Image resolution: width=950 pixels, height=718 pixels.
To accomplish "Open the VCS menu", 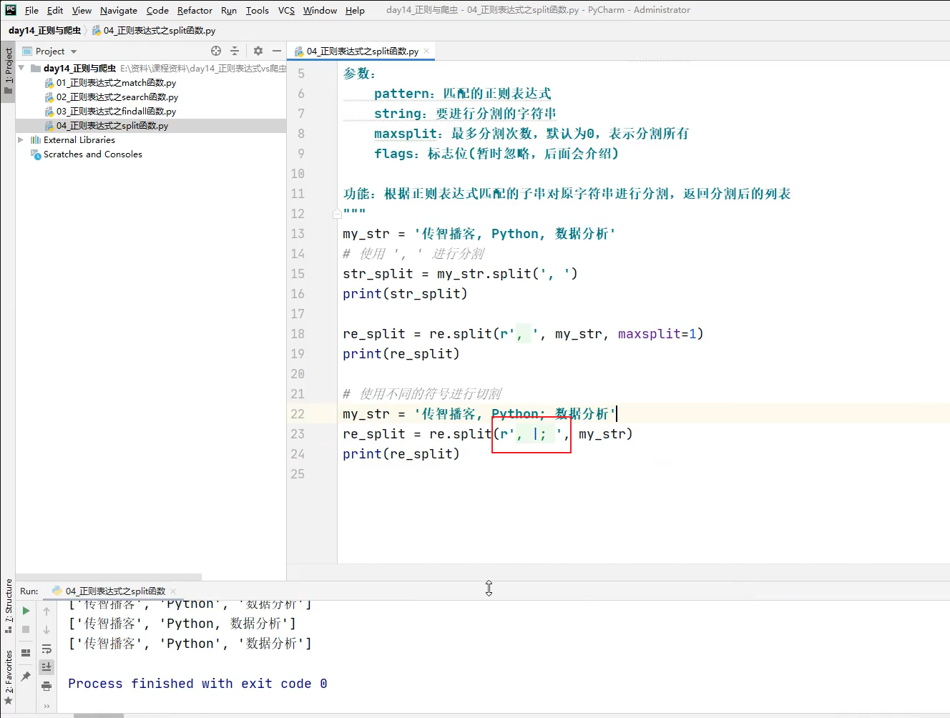I will coord(286,10).
